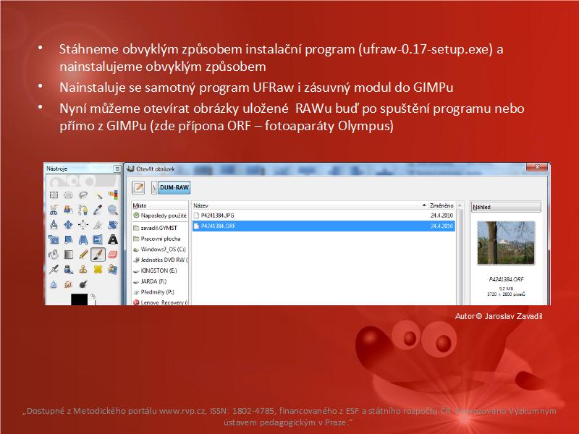Select the Clone stamp tool

pyautogui.click(x=83, y=269)
